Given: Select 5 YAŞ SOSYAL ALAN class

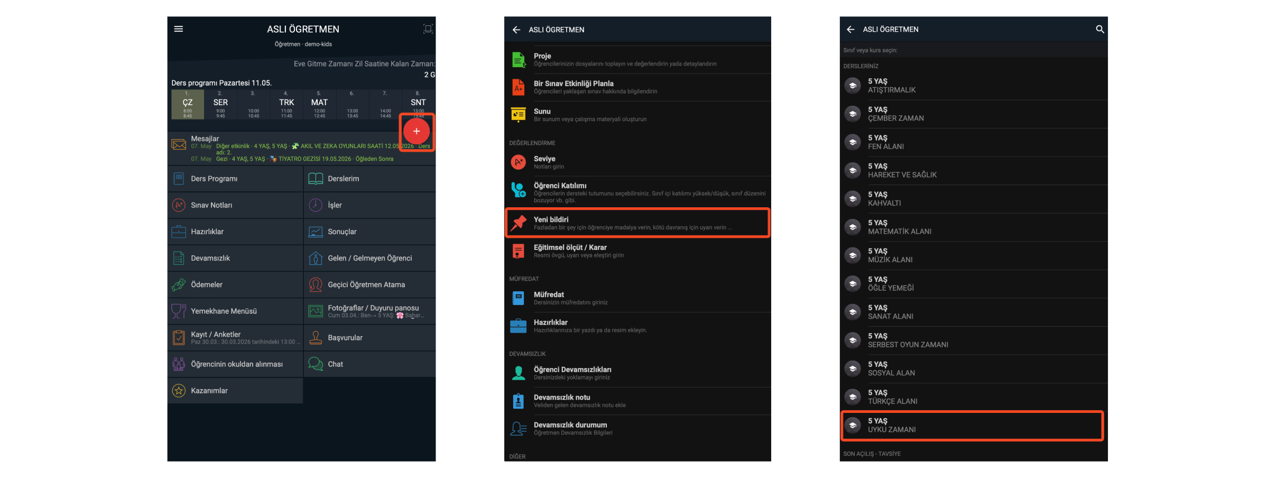Looking at the screenshot, I should [973, 369].
